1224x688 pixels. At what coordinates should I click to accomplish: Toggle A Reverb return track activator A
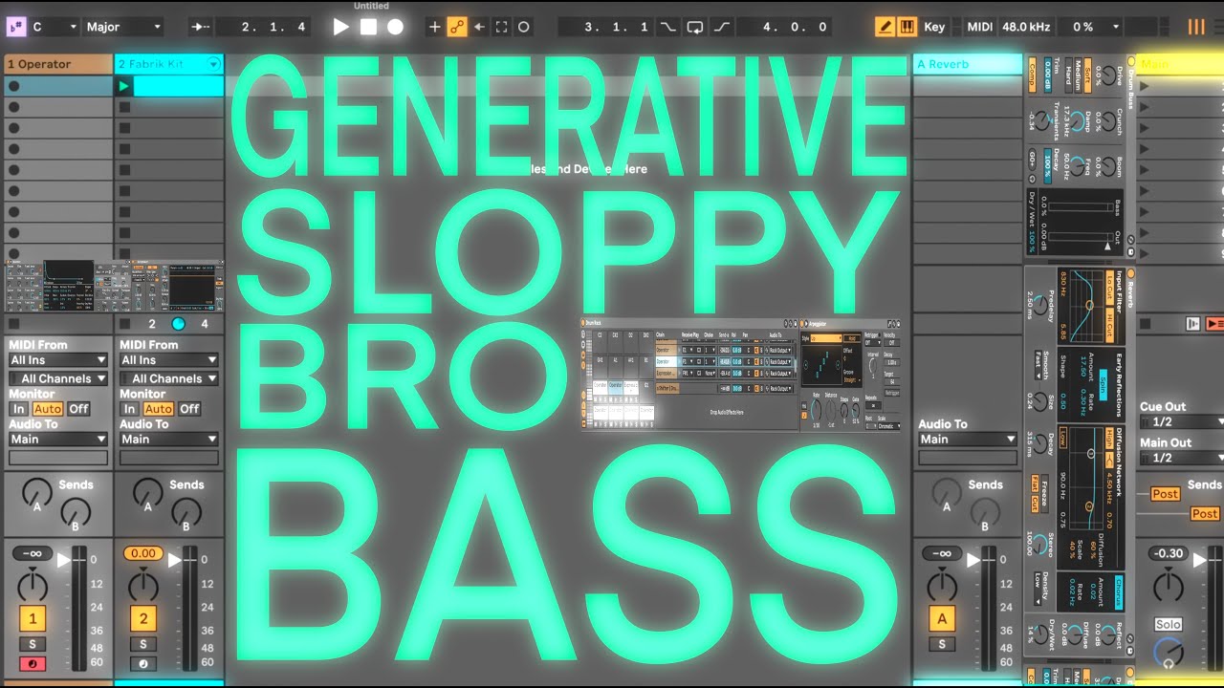[942, 618]
